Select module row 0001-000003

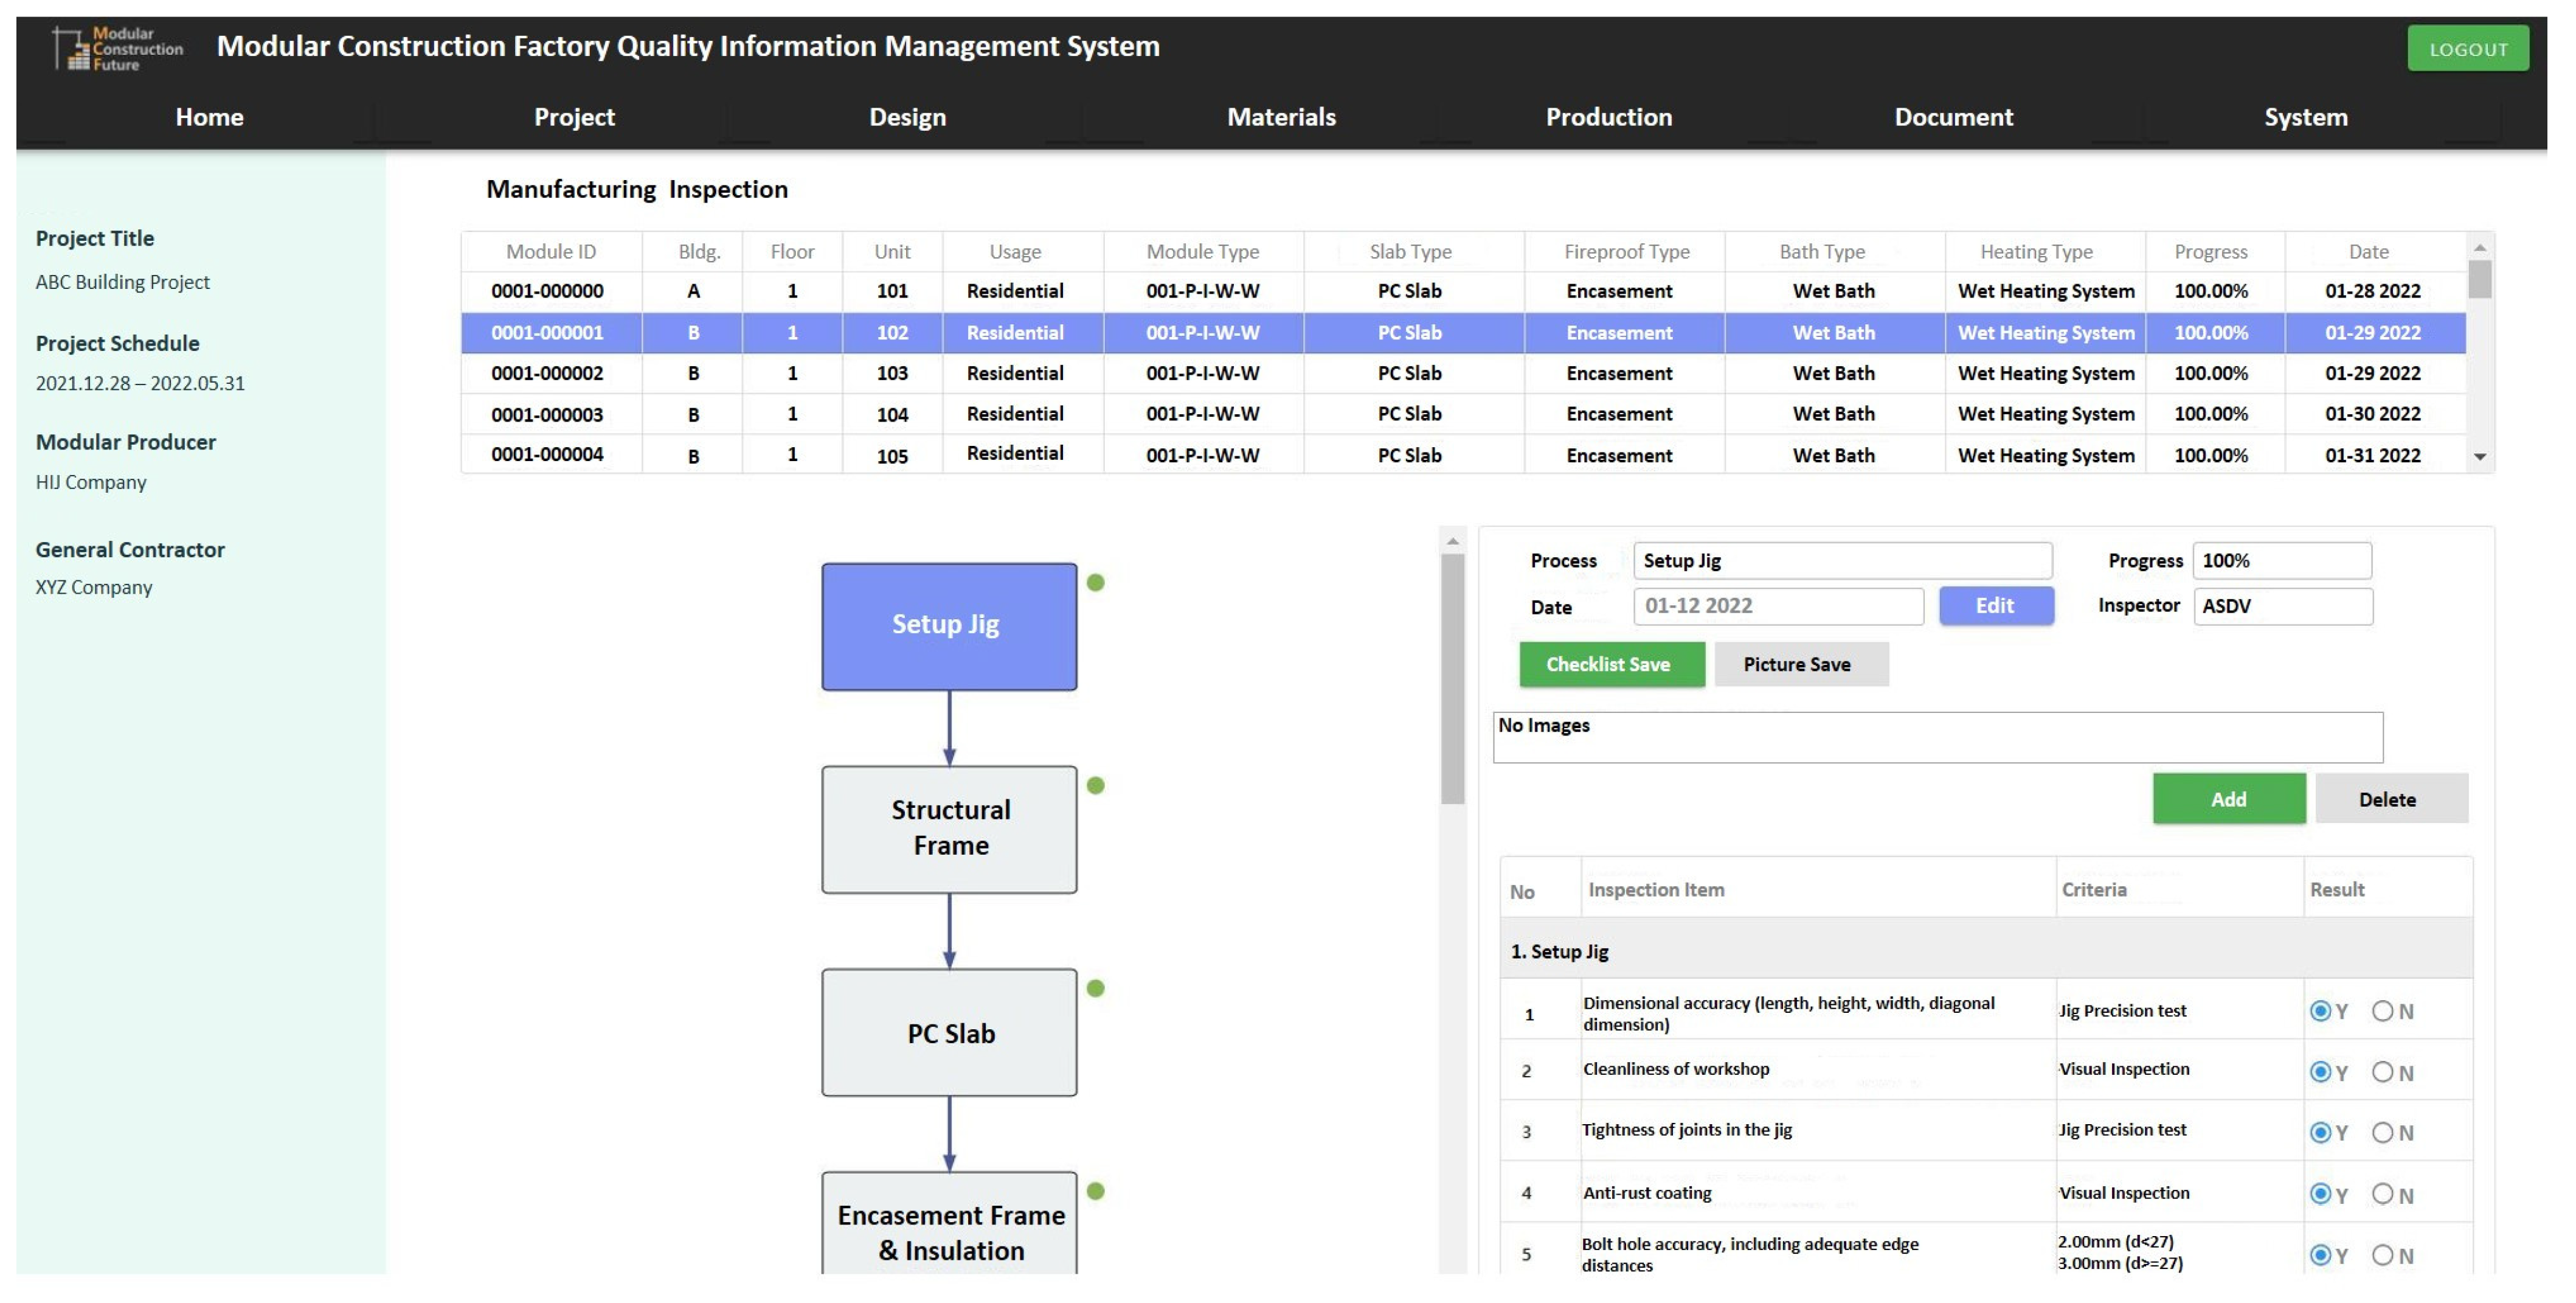point(547,414)
